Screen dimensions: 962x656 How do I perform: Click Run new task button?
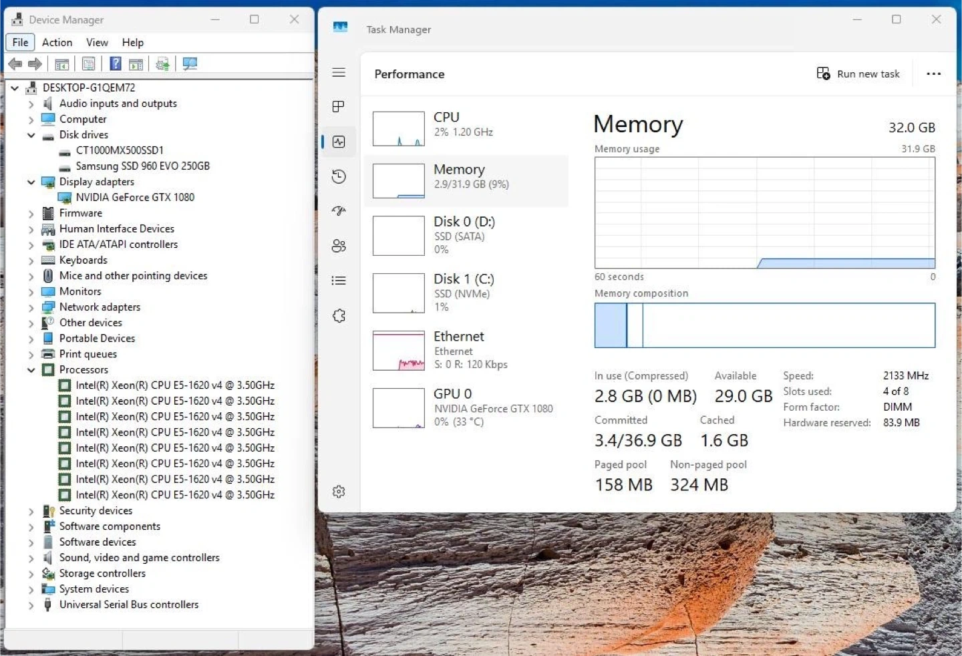pyautogui.click(x=858, y=74)
